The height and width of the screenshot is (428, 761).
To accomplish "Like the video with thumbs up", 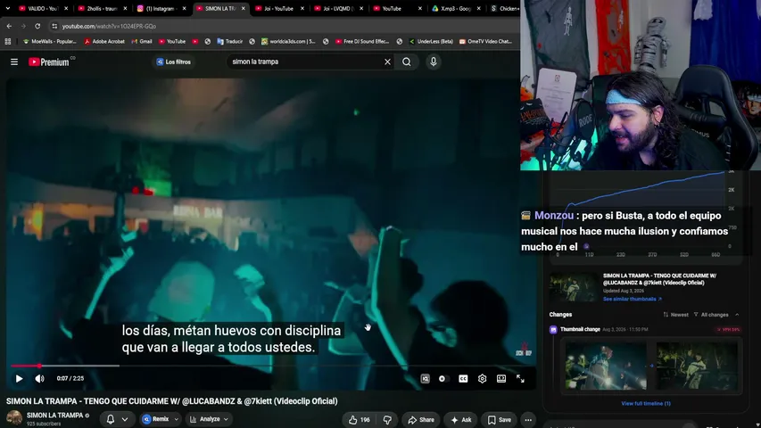I will [x=360, y=420].
